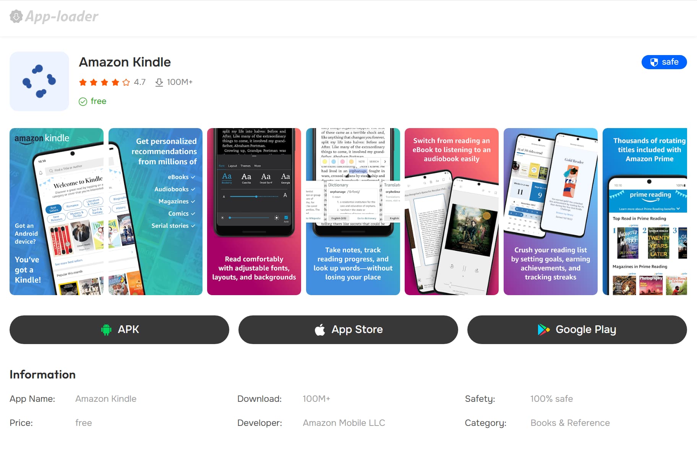Click the download count icon beside 100M+
This screenshot has width=697, height=458.
click(159, 82)
